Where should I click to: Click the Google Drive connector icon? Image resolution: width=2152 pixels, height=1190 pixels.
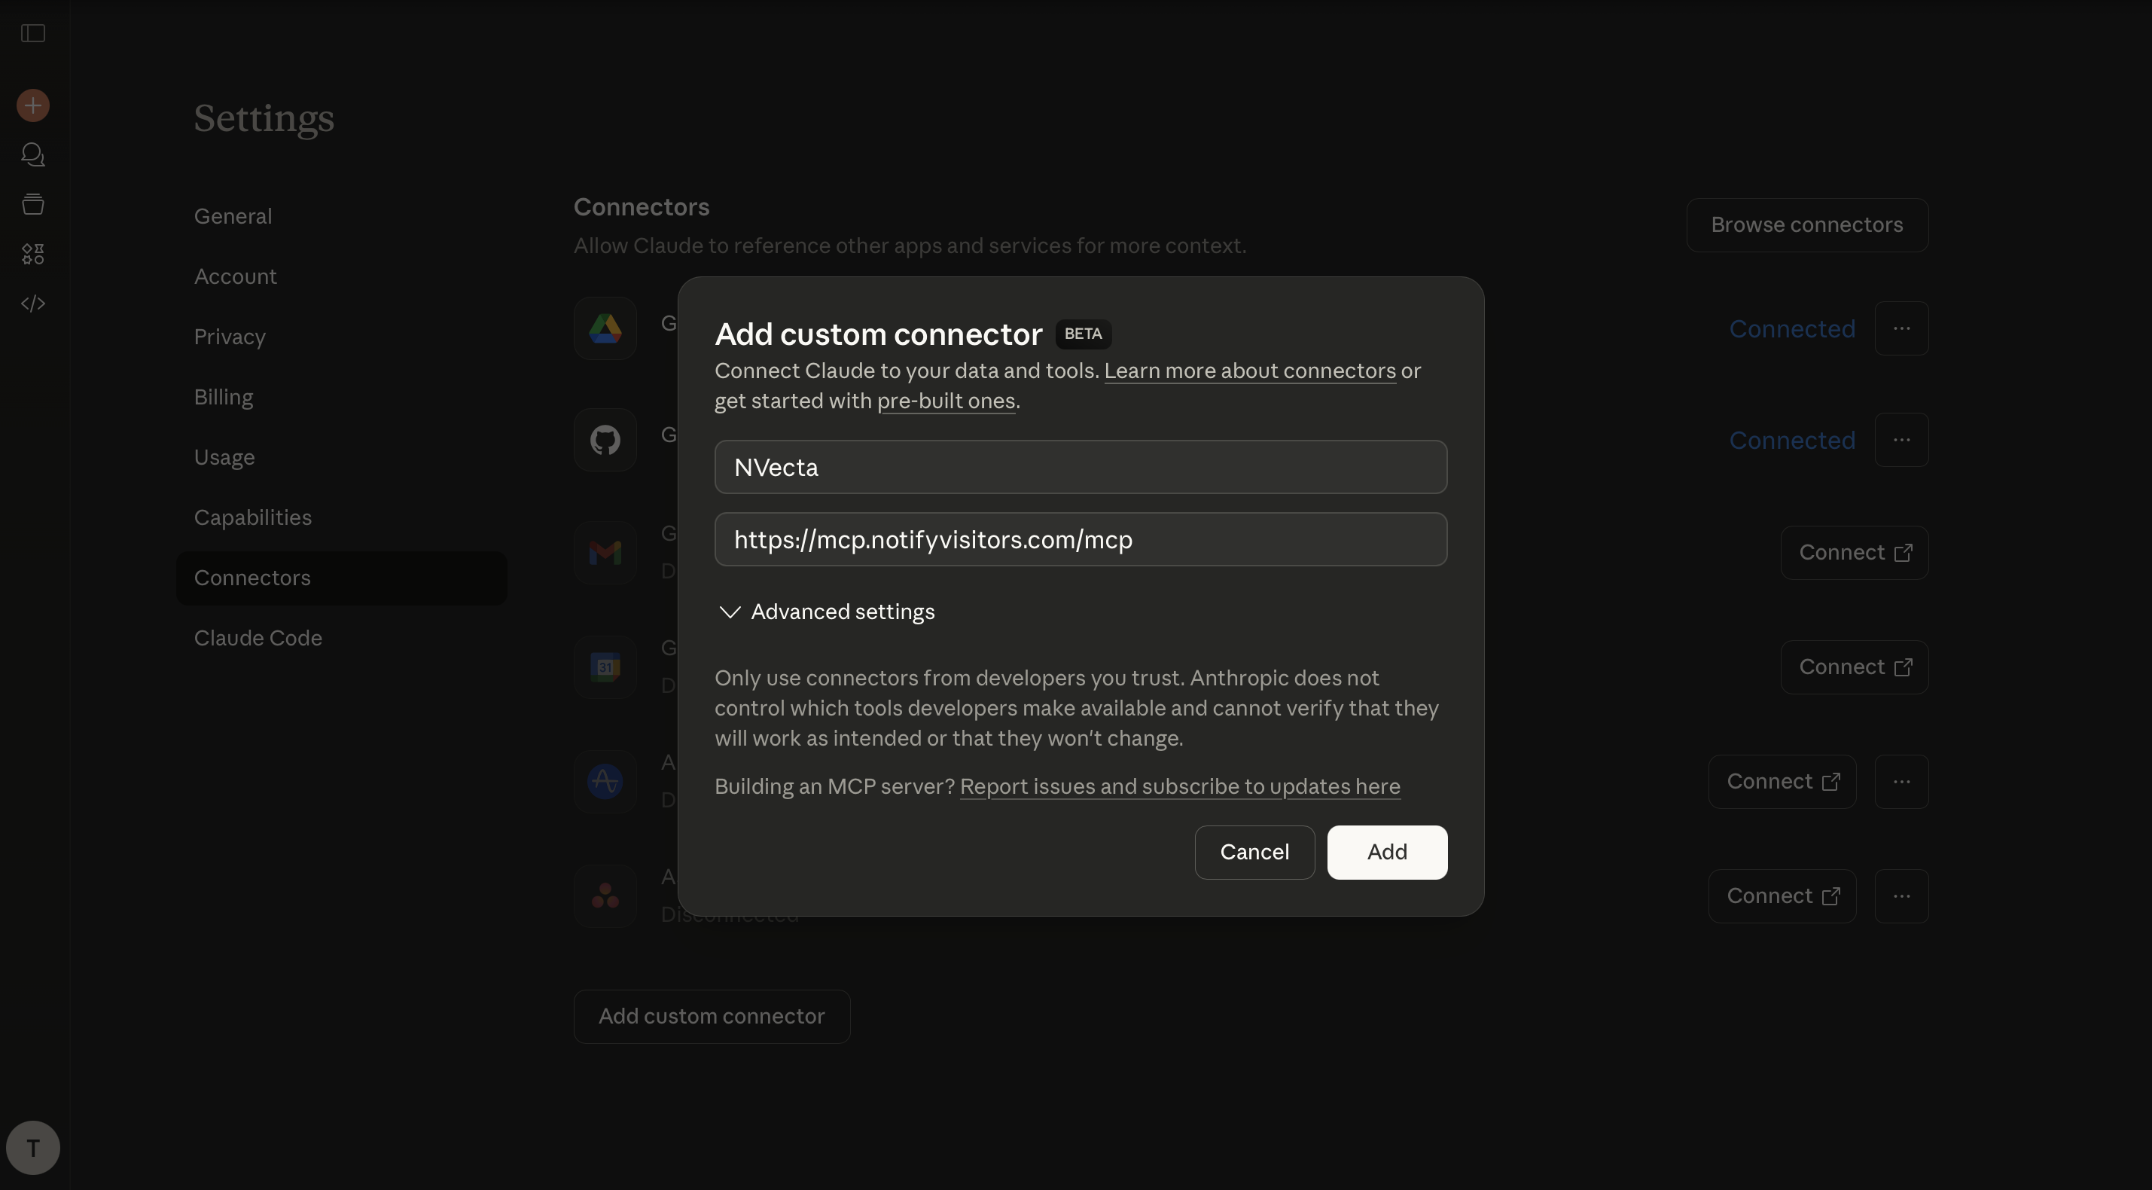click(x=605, y=328)
